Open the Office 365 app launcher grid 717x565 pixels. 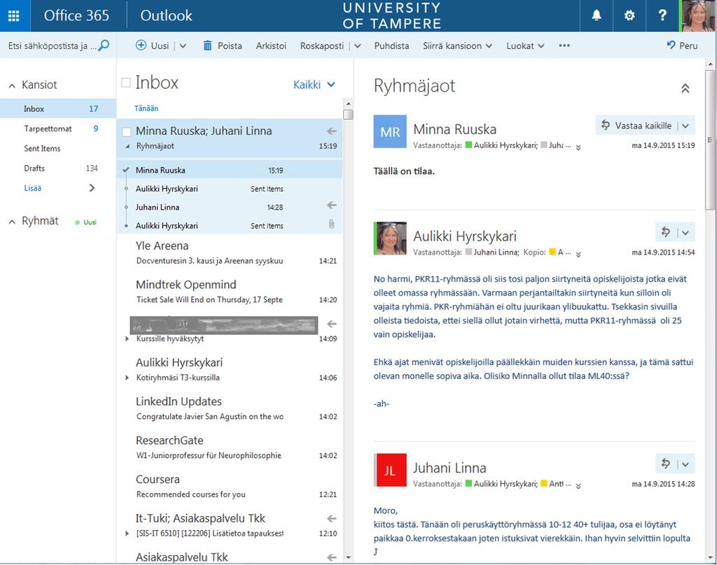coord(14,15)
